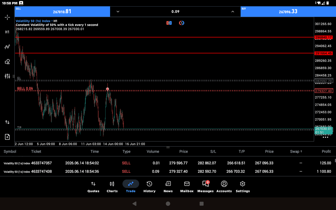Tap the trade arrows icon in sidebar
The width and height of the screenshot is (336, 210).
pyautogui.click(x=7, y=122)
